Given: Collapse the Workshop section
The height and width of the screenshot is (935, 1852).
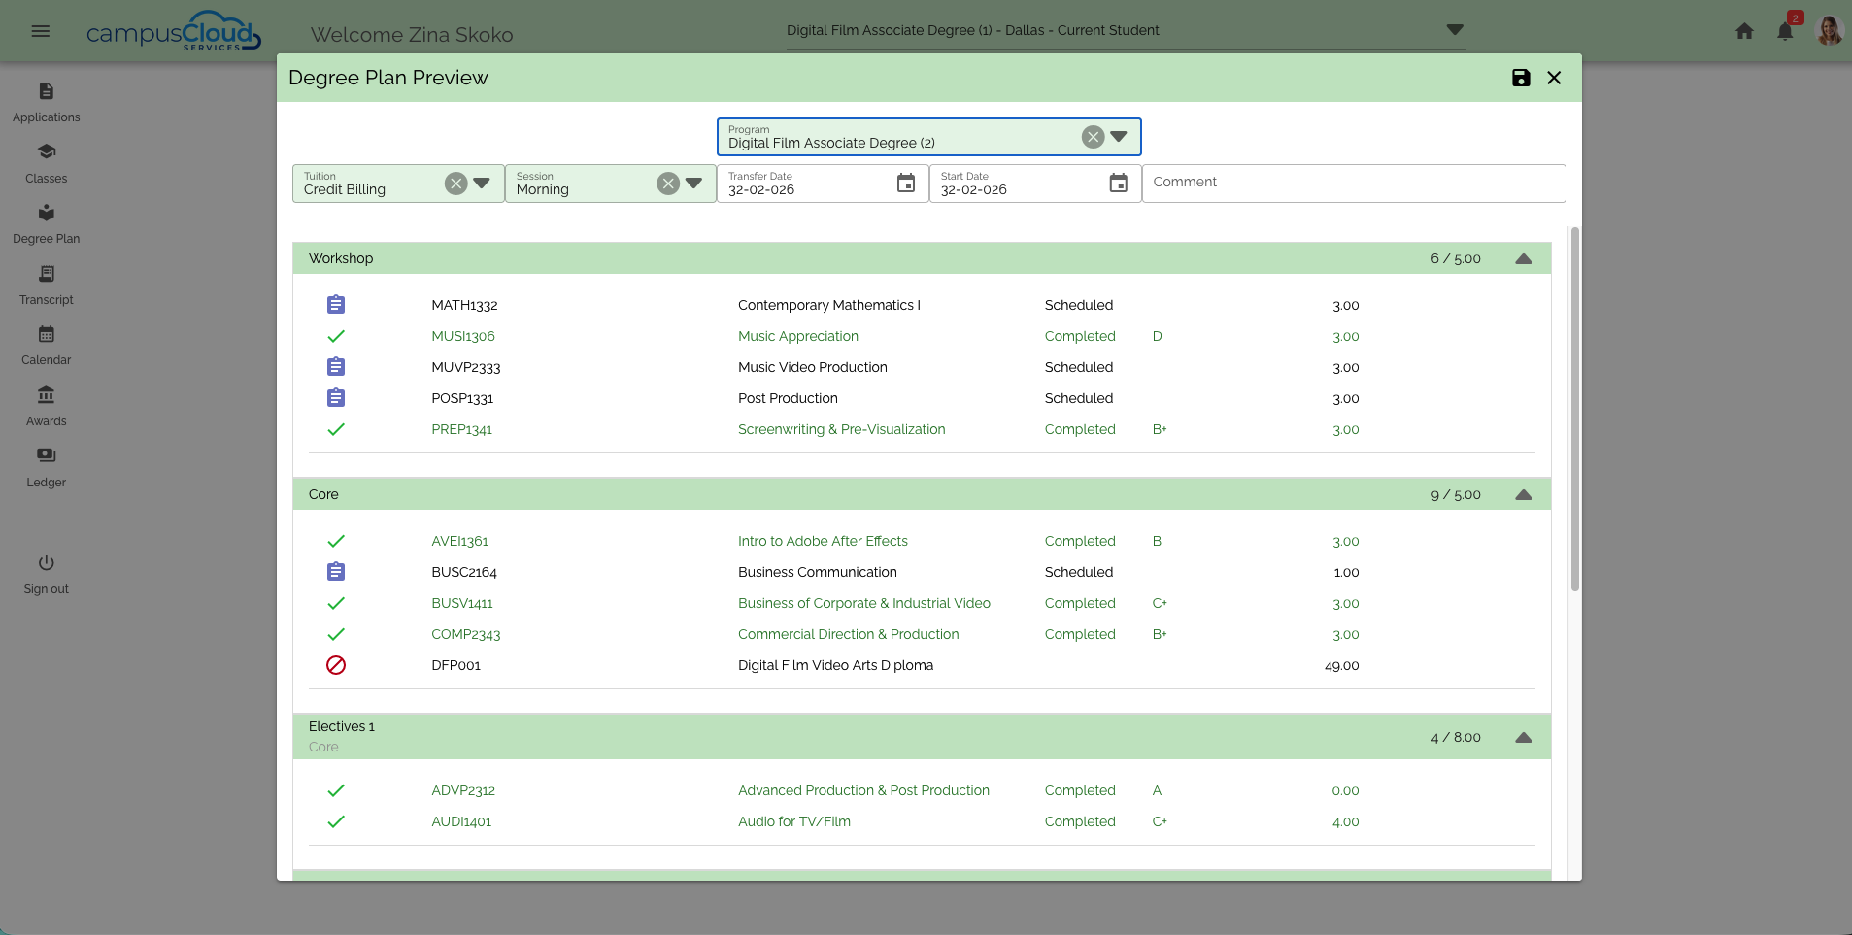Looking at the screenshot, I should pos(1523,258).
